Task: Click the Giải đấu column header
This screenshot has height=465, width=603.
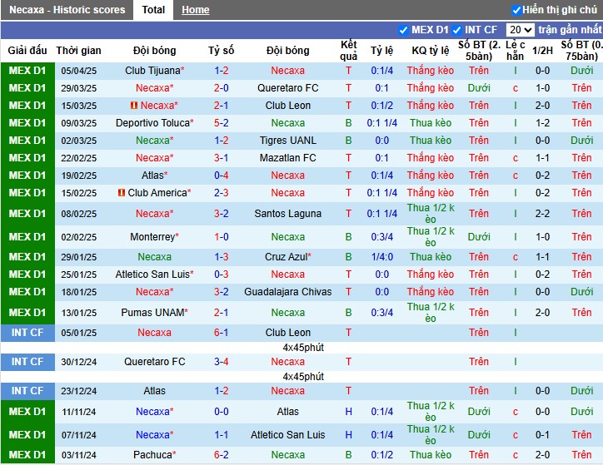Action: pyautogui.click(x=27, y=50)
